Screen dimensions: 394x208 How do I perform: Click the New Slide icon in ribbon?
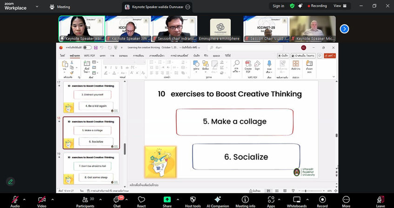pos(87,64)
